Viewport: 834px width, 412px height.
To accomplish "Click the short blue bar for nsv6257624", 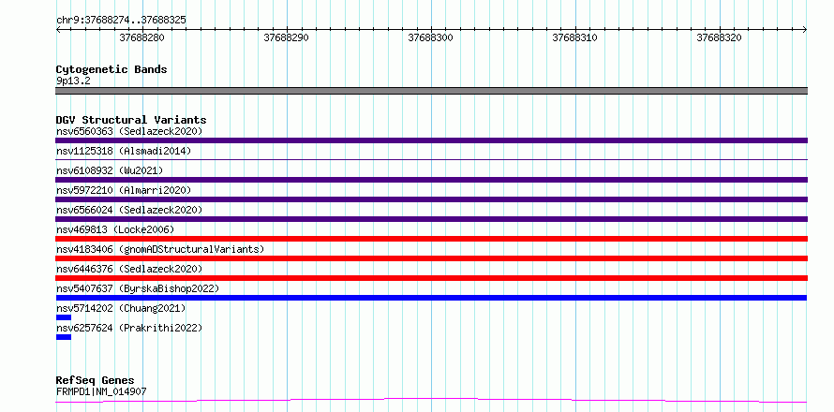I will coord(64,337).
